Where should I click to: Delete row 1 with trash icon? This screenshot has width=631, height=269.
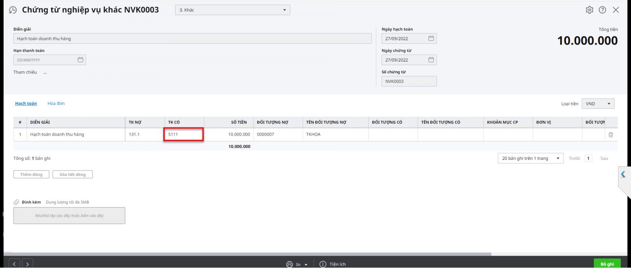(610, 134)
